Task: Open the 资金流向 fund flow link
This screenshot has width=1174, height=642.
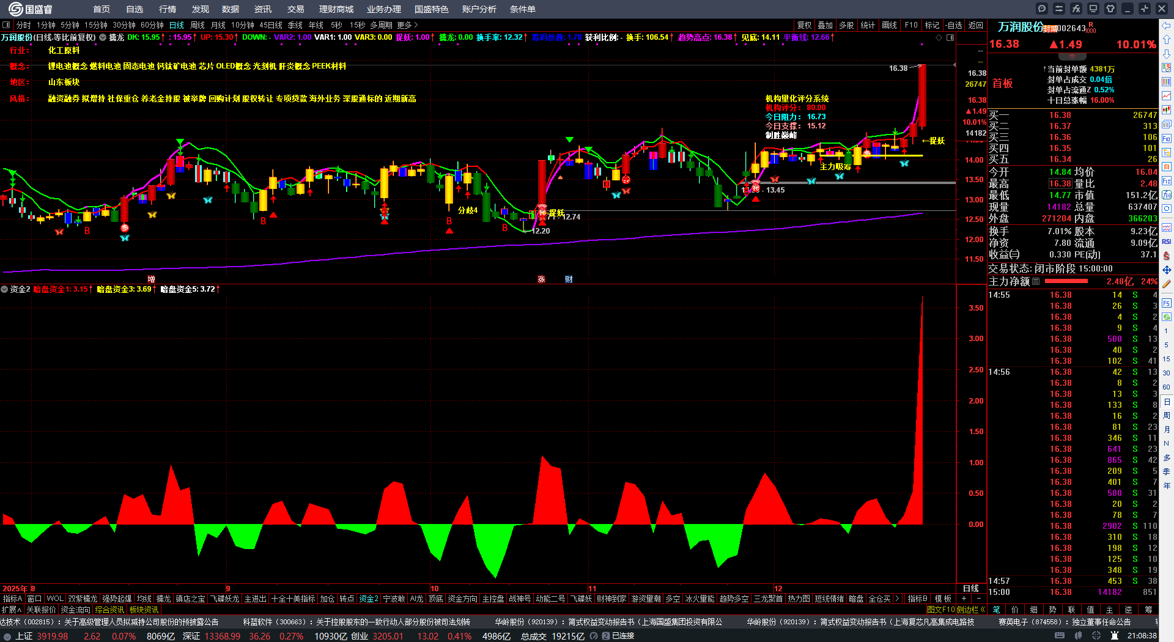Action: [x=75, y=610]
